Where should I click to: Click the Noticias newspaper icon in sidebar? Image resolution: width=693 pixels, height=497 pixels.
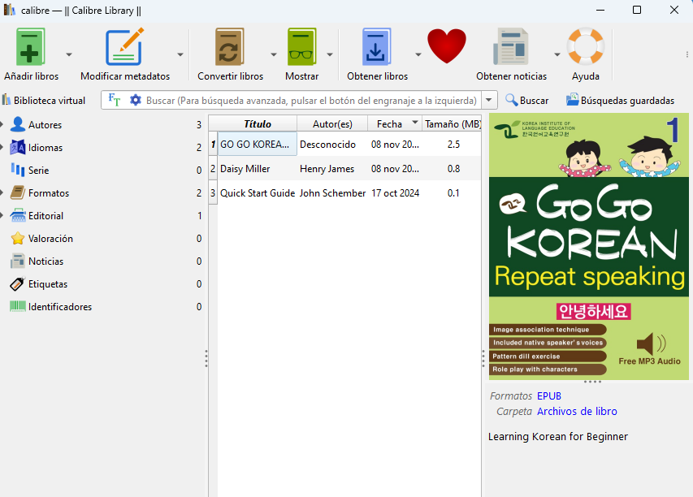[18, 261]
